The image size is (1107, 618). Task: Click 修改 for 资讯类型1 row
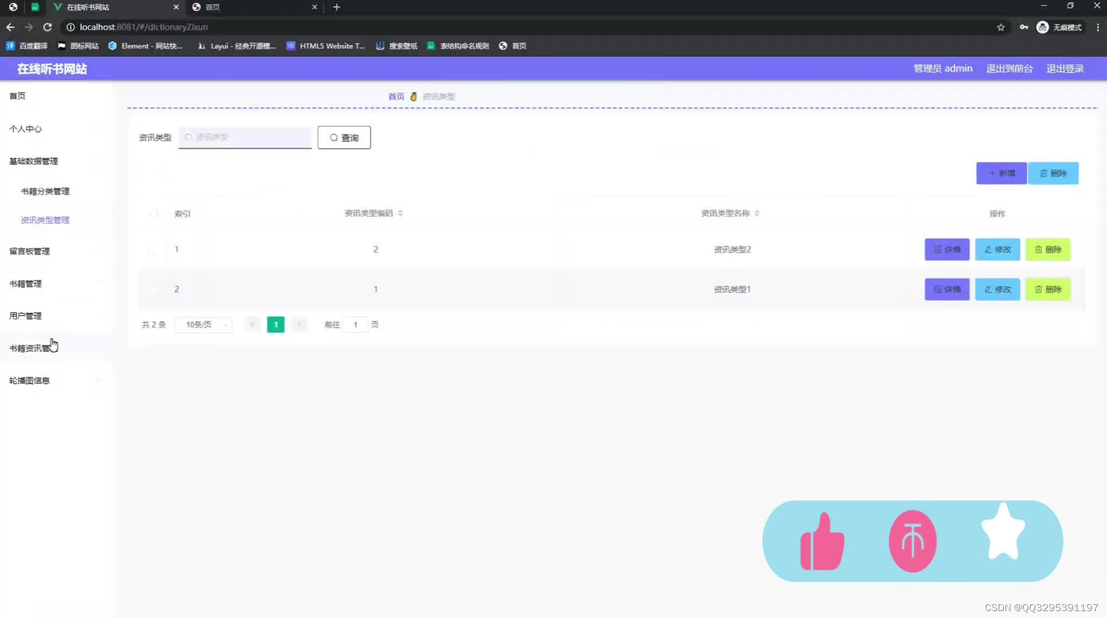[998, 290]
